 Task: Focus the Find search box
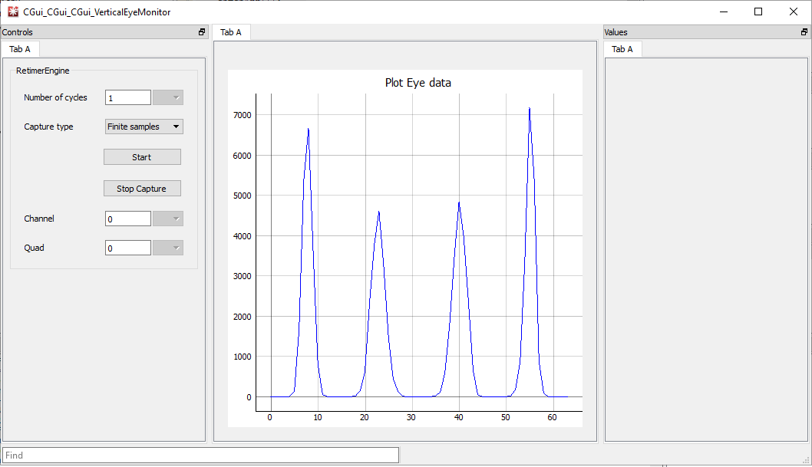[x=201, y=455]
